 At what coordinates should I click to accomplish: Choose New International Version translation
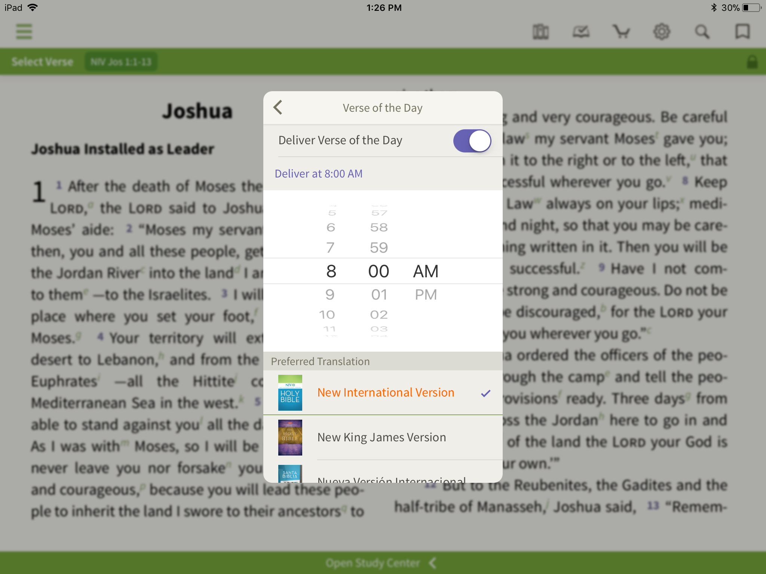point(383,392)
